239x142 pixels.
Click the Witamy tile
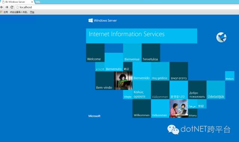tap(193, 113)
